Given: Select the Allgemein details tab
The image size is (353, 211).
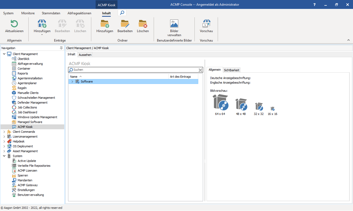Looking at the screenshot, I should (x=215, y=70).
